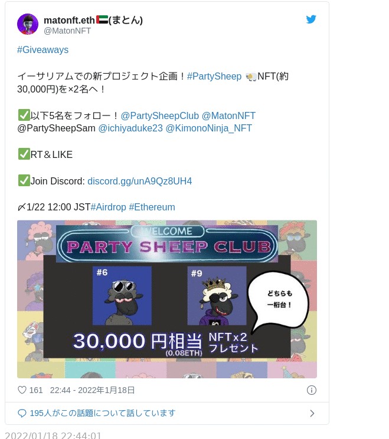Like the tweet with the heart icon
Image resolution: width=389 pixels, height=439 pixels.
point(22,390)
